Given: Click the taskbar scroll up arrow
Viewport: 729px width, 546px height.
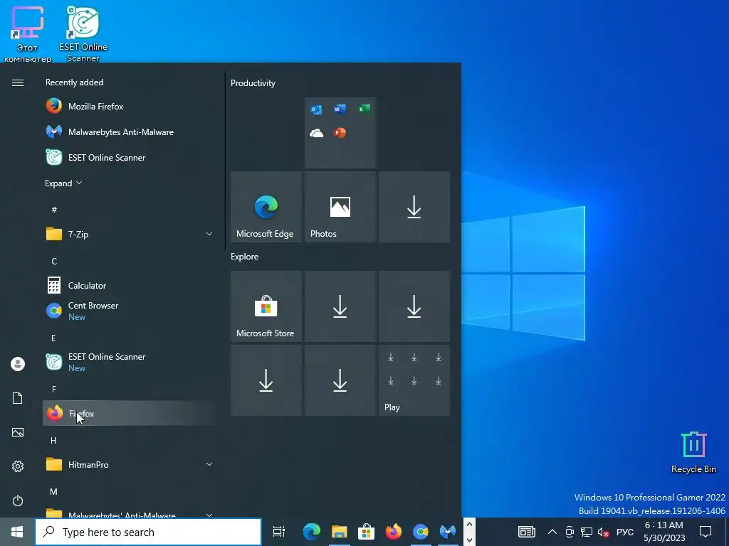Looking at the screenshot, I should [x=469, y=525].
